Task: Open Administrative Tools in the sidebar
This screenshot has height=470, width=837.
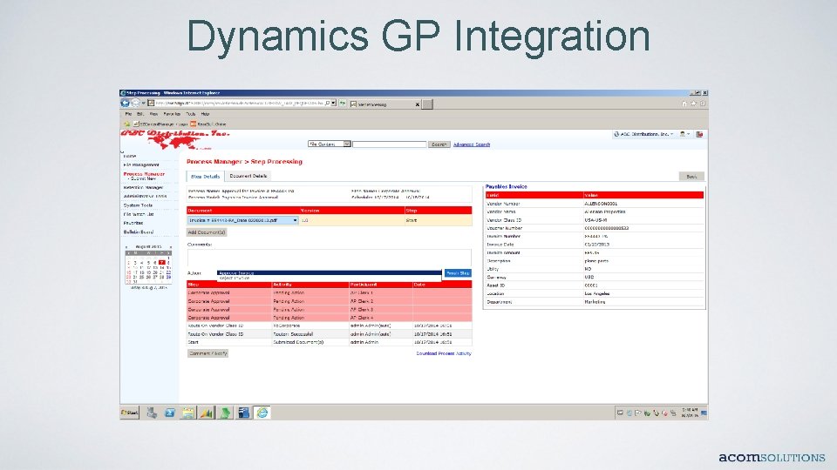Action: pyautogui.click(x=146, y=196)
